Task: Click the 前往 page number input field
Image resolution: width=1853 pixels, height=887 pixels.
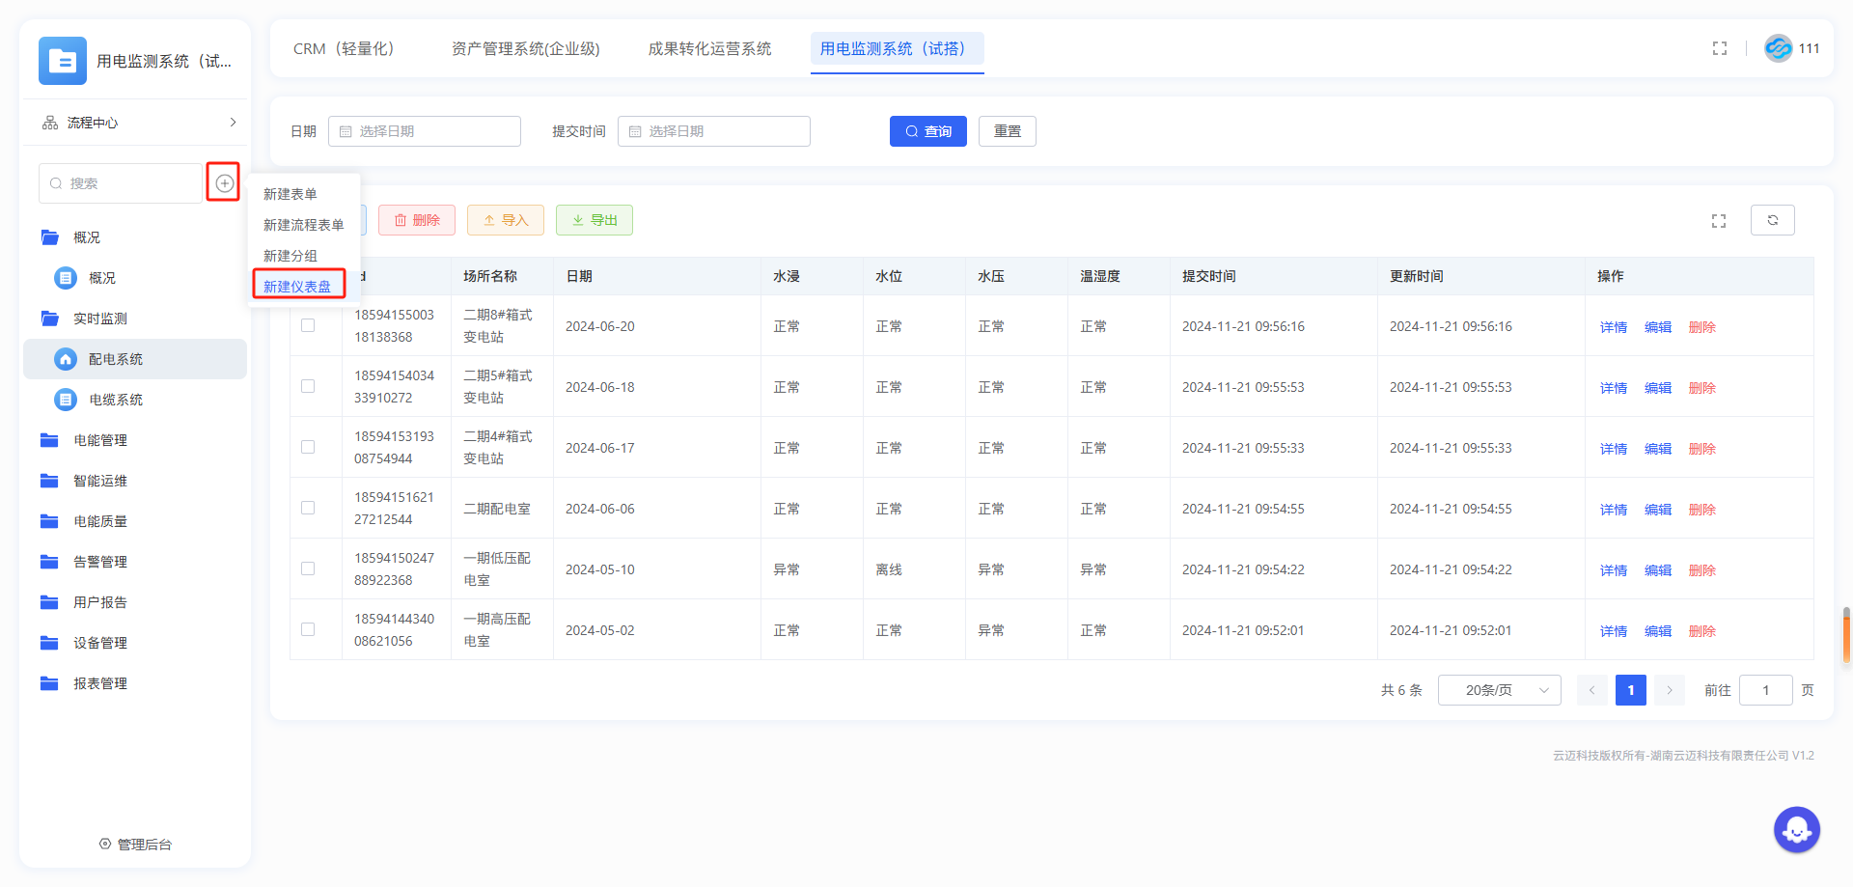Action: coord(1765,690)
